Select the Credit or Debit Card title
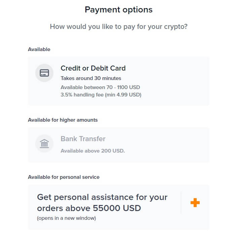The image size is (238, 245). point(93,68)
